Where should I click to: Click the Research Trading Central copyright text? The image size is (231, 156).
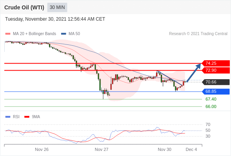click(198, 34)
